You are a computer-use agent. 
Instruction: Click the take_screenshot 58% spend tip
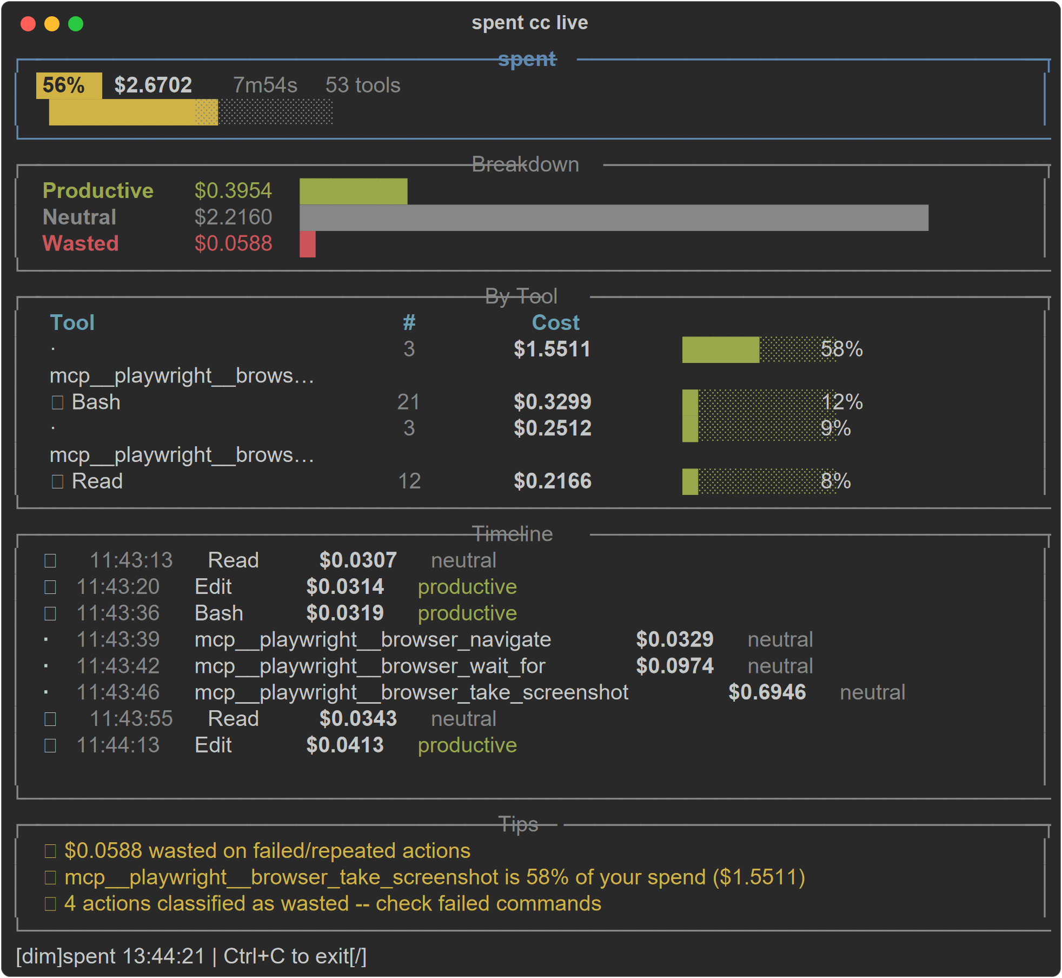pyautogui.click(x=435, y=877)
